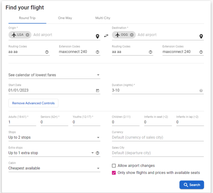Swap origin and destination airports
The height and width of the screenshot is (193, 213).
(x=106, y=36)
